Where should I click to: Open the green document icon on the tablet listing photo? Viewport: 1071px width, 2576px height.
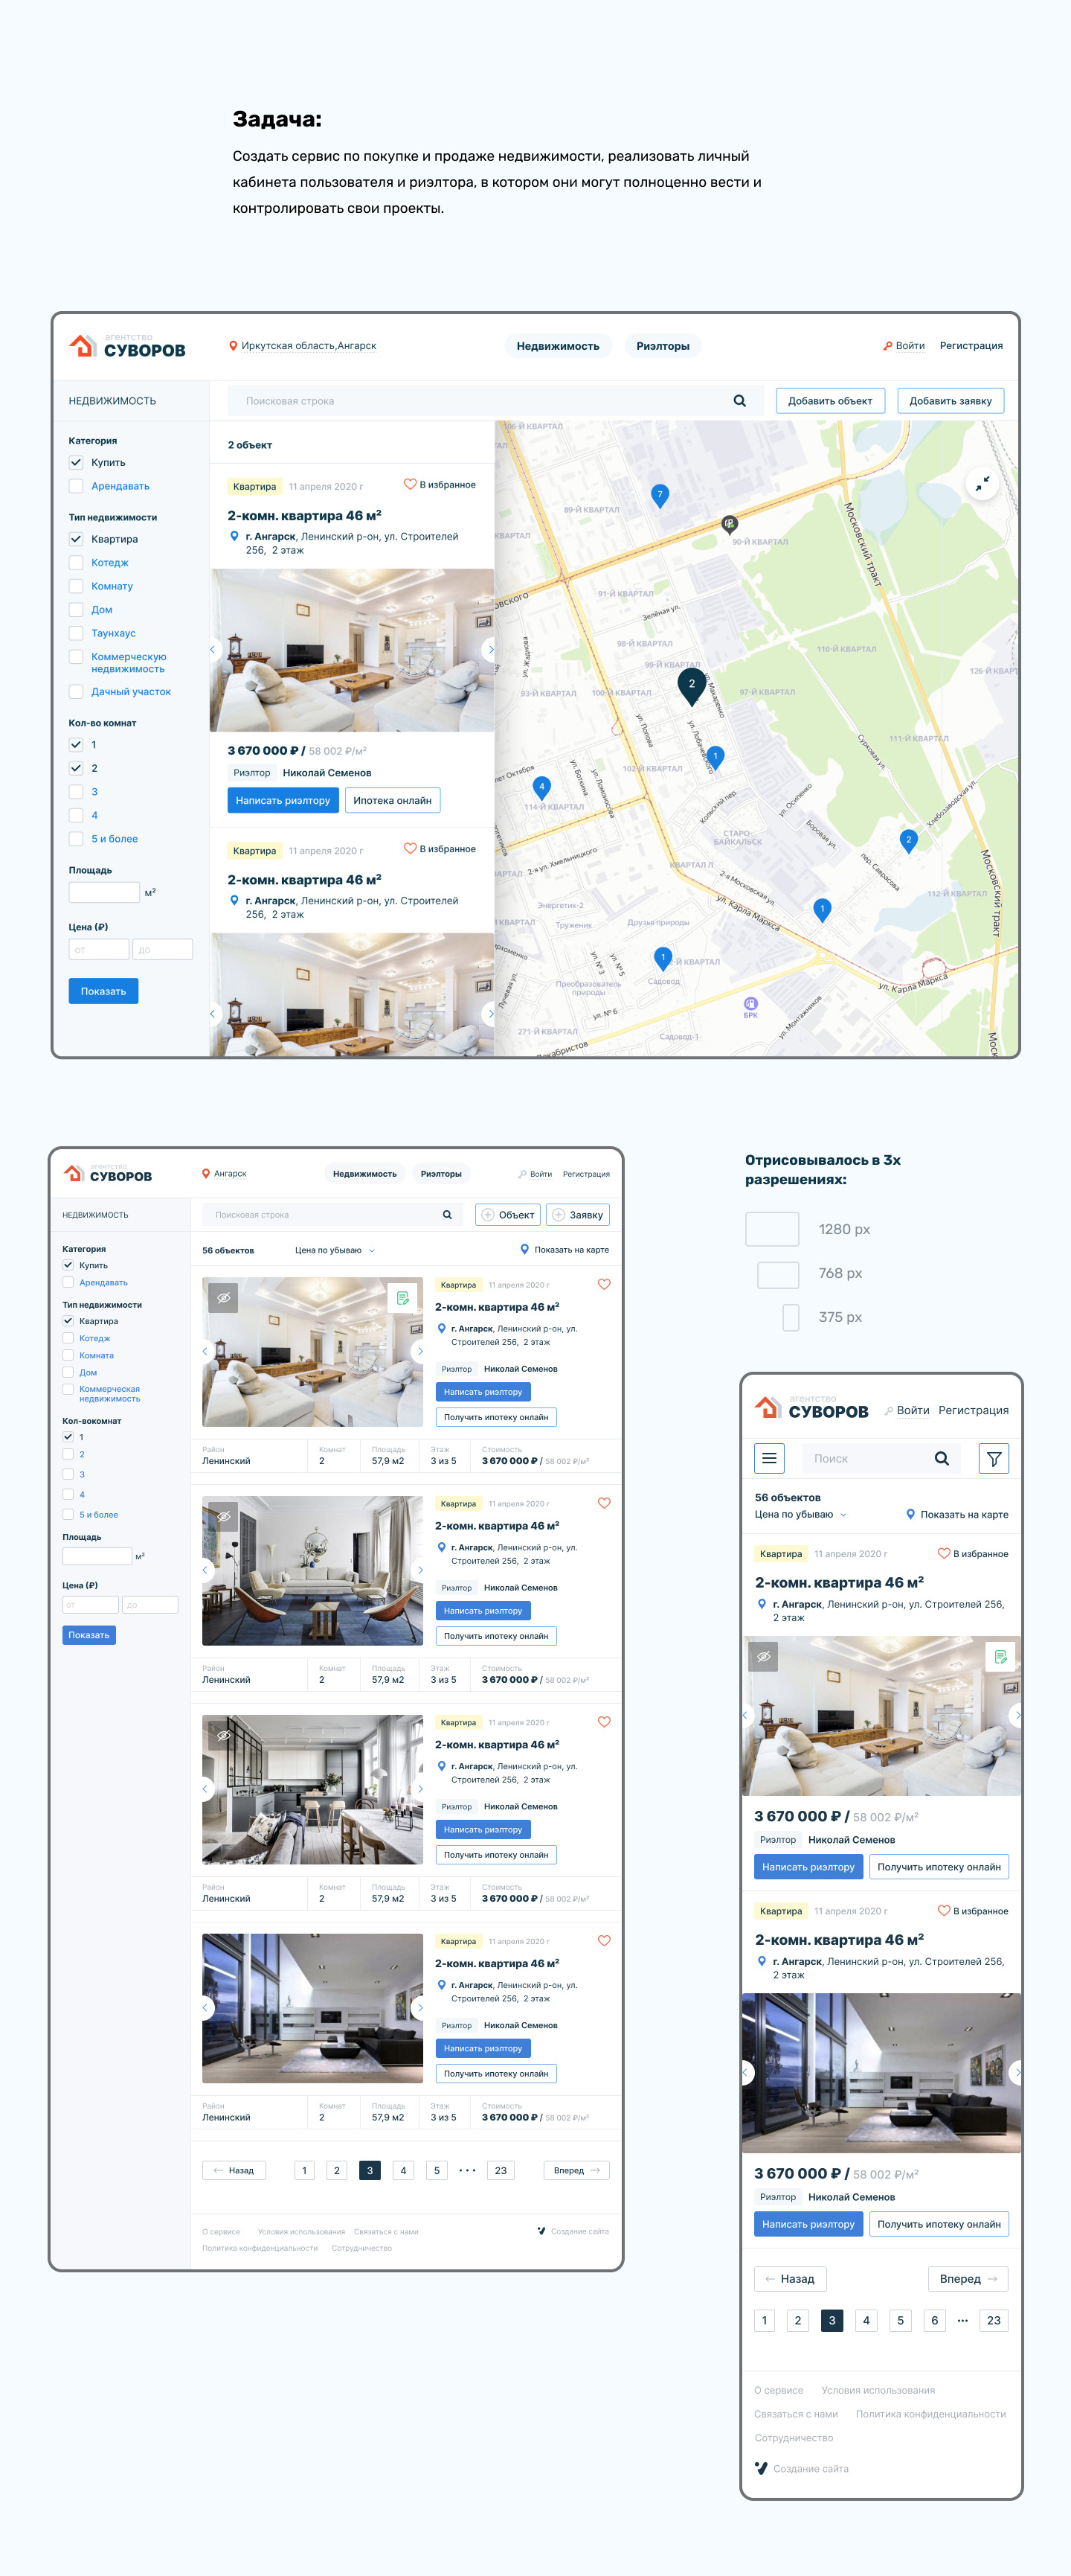[402, 1298]
